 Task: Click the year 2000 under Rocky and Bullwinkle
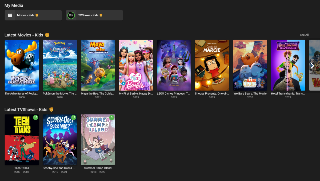22,98
